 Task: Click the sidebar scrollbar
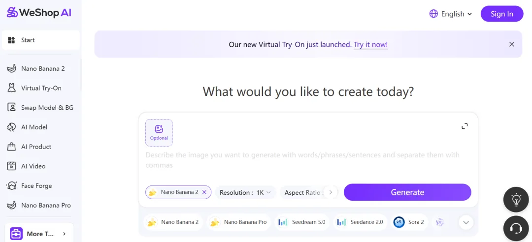81,75
